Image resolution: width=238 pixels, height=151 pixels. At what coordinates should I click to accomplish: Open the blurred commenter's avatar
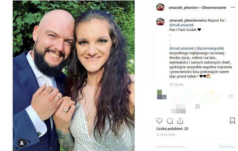tap(162, 95)
